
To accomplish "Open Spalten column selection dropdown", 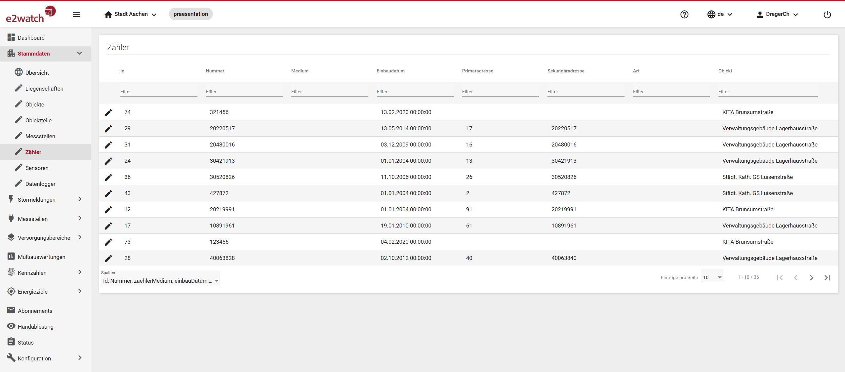I will coord(160,281).
